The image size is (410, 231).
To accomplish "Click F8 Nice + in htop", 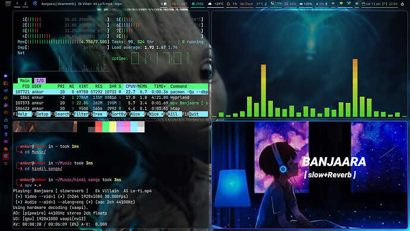I will tap(154, 114).
